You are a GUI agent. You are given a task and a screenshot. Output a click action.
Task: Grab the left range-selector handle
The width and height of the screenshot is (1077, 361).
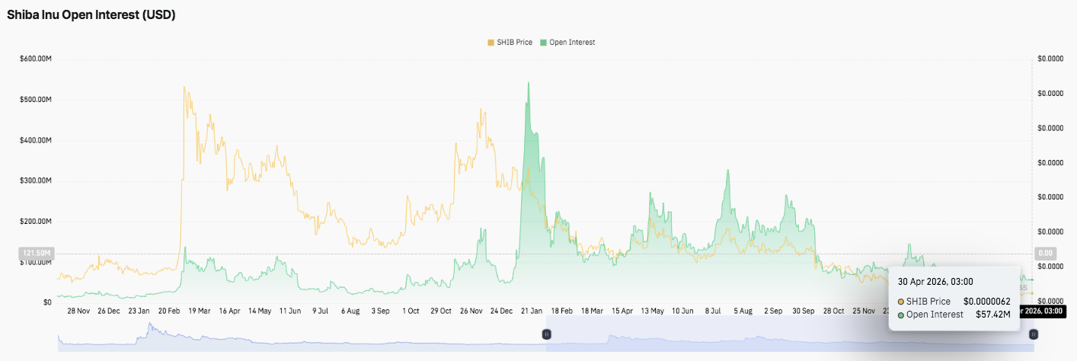[546, 334]
